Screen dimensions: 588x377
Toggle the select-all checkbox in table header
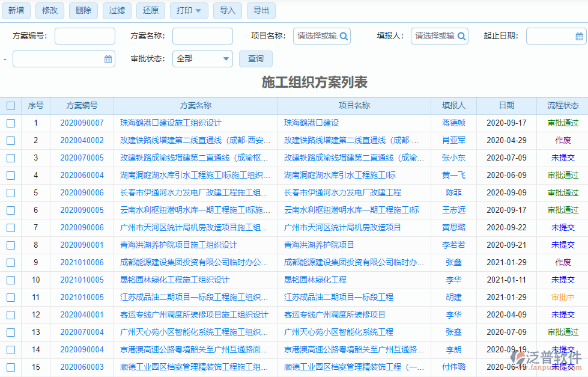pyautogui.click(x=11, y=106)
